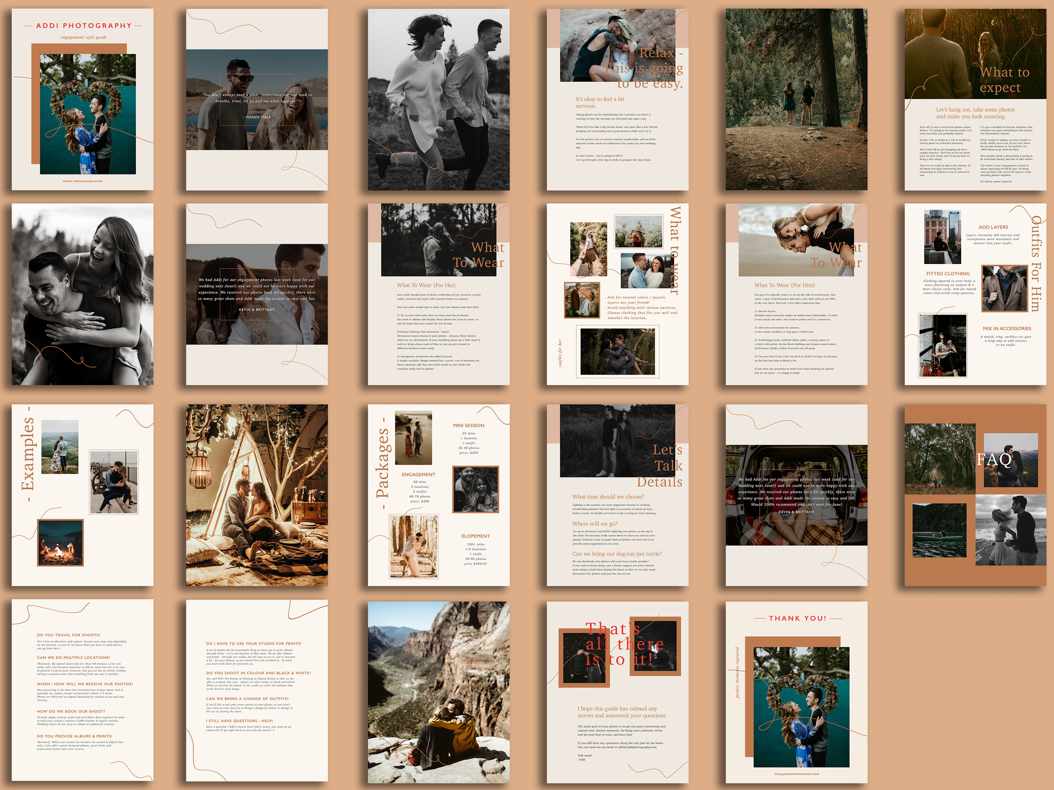1054x790 pixels.
Task: Open the teepee couple photo page
Action: [257, 495]
